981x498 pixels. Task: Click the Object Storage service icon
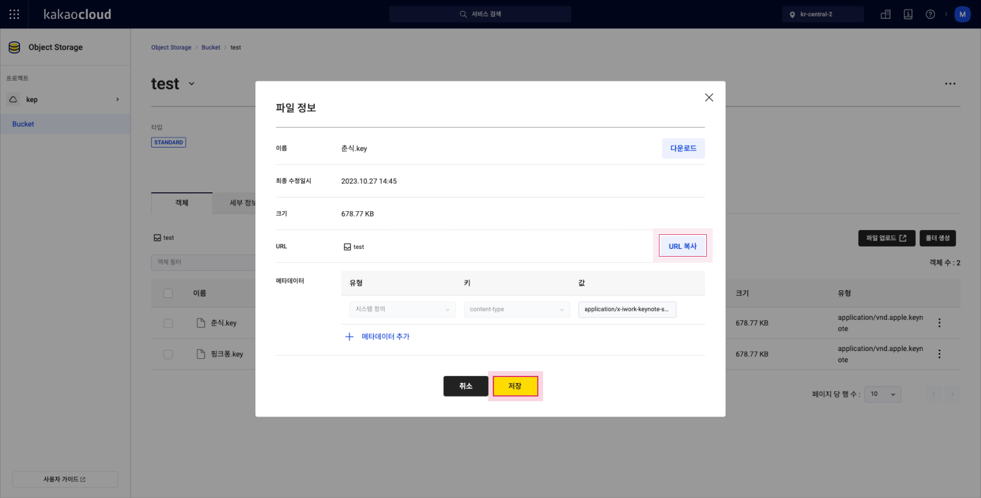[x=14, y=47]
